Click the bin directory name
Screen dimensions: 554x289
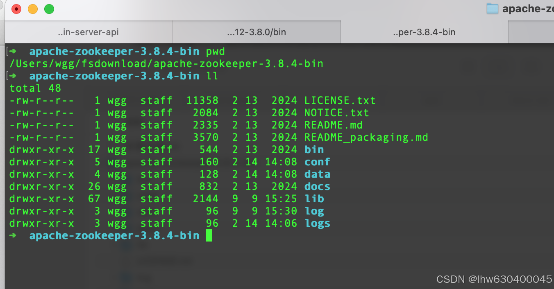[314, 150]
